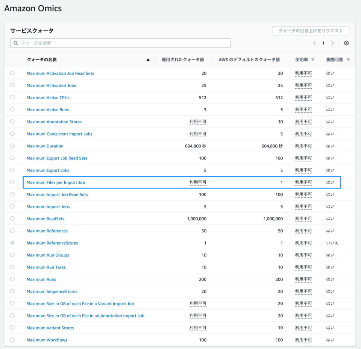The height and width of the screenshot is (349, 361).
Task: Open Maximum SequenceStores link
Action: click(x=52, y=291)
